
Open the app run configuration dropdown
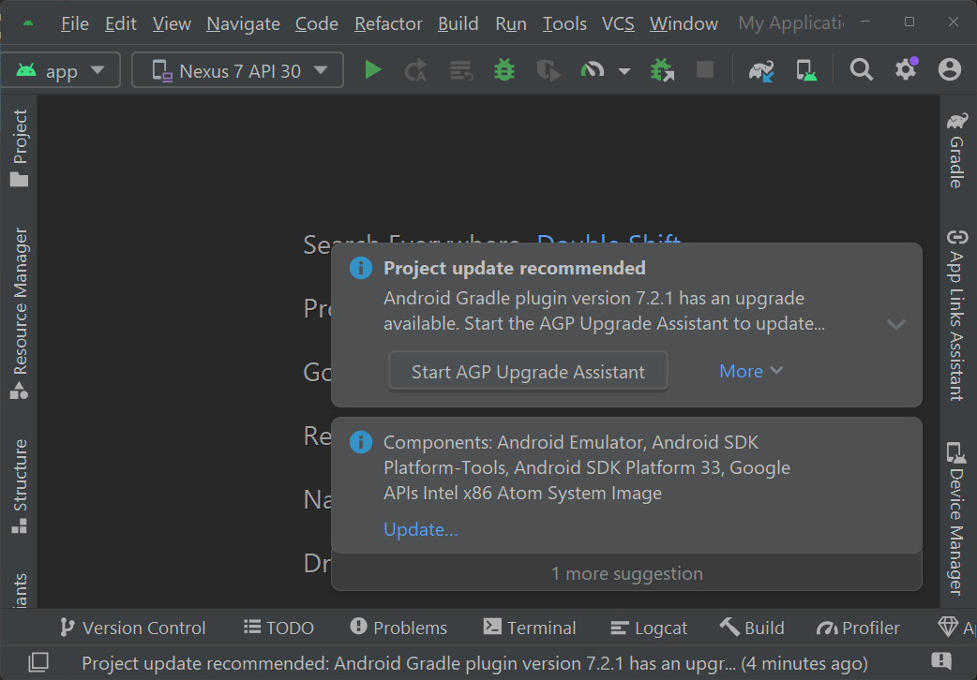tap(60, 69)
